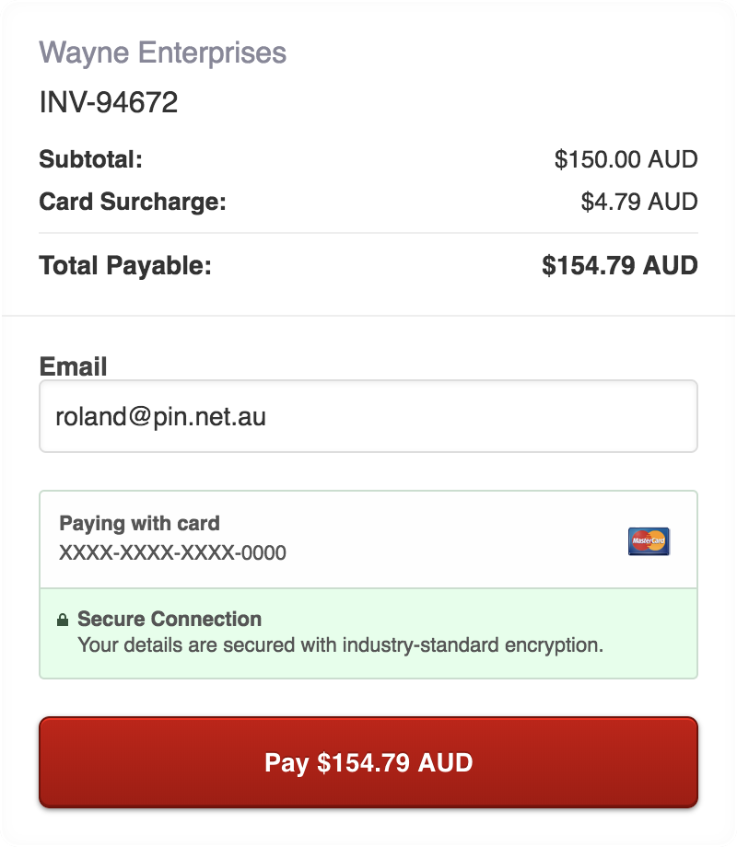
Task: Click the Email field label
Action: point(73,366)
